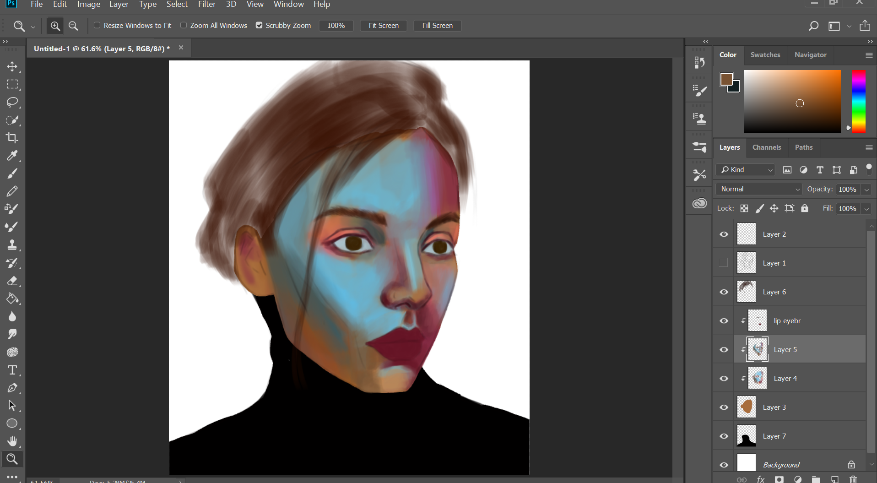Screen dimensions: 877x483
Task: Select the Pencil tool
Action: [x=12, y=191]
